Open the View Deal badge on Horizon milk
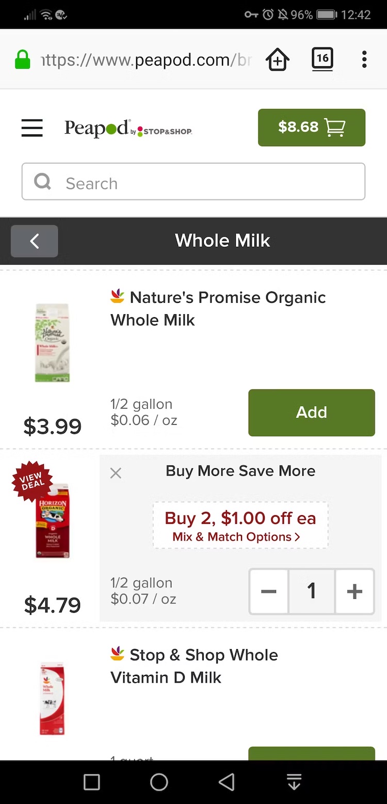Image resolution: width=387 pixels, height=804 pixels. (x=32, y=481)
